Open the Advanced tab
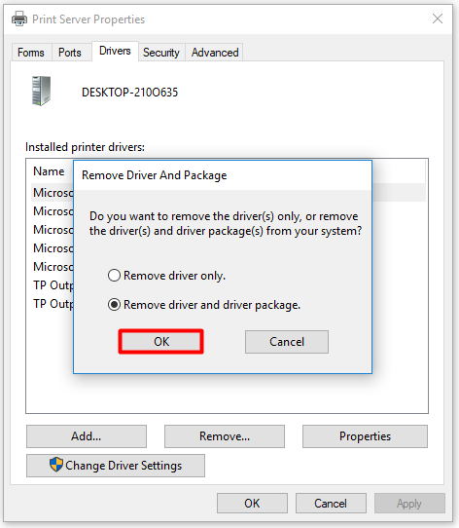Screen dimensions: 459x528 [215, 53]
